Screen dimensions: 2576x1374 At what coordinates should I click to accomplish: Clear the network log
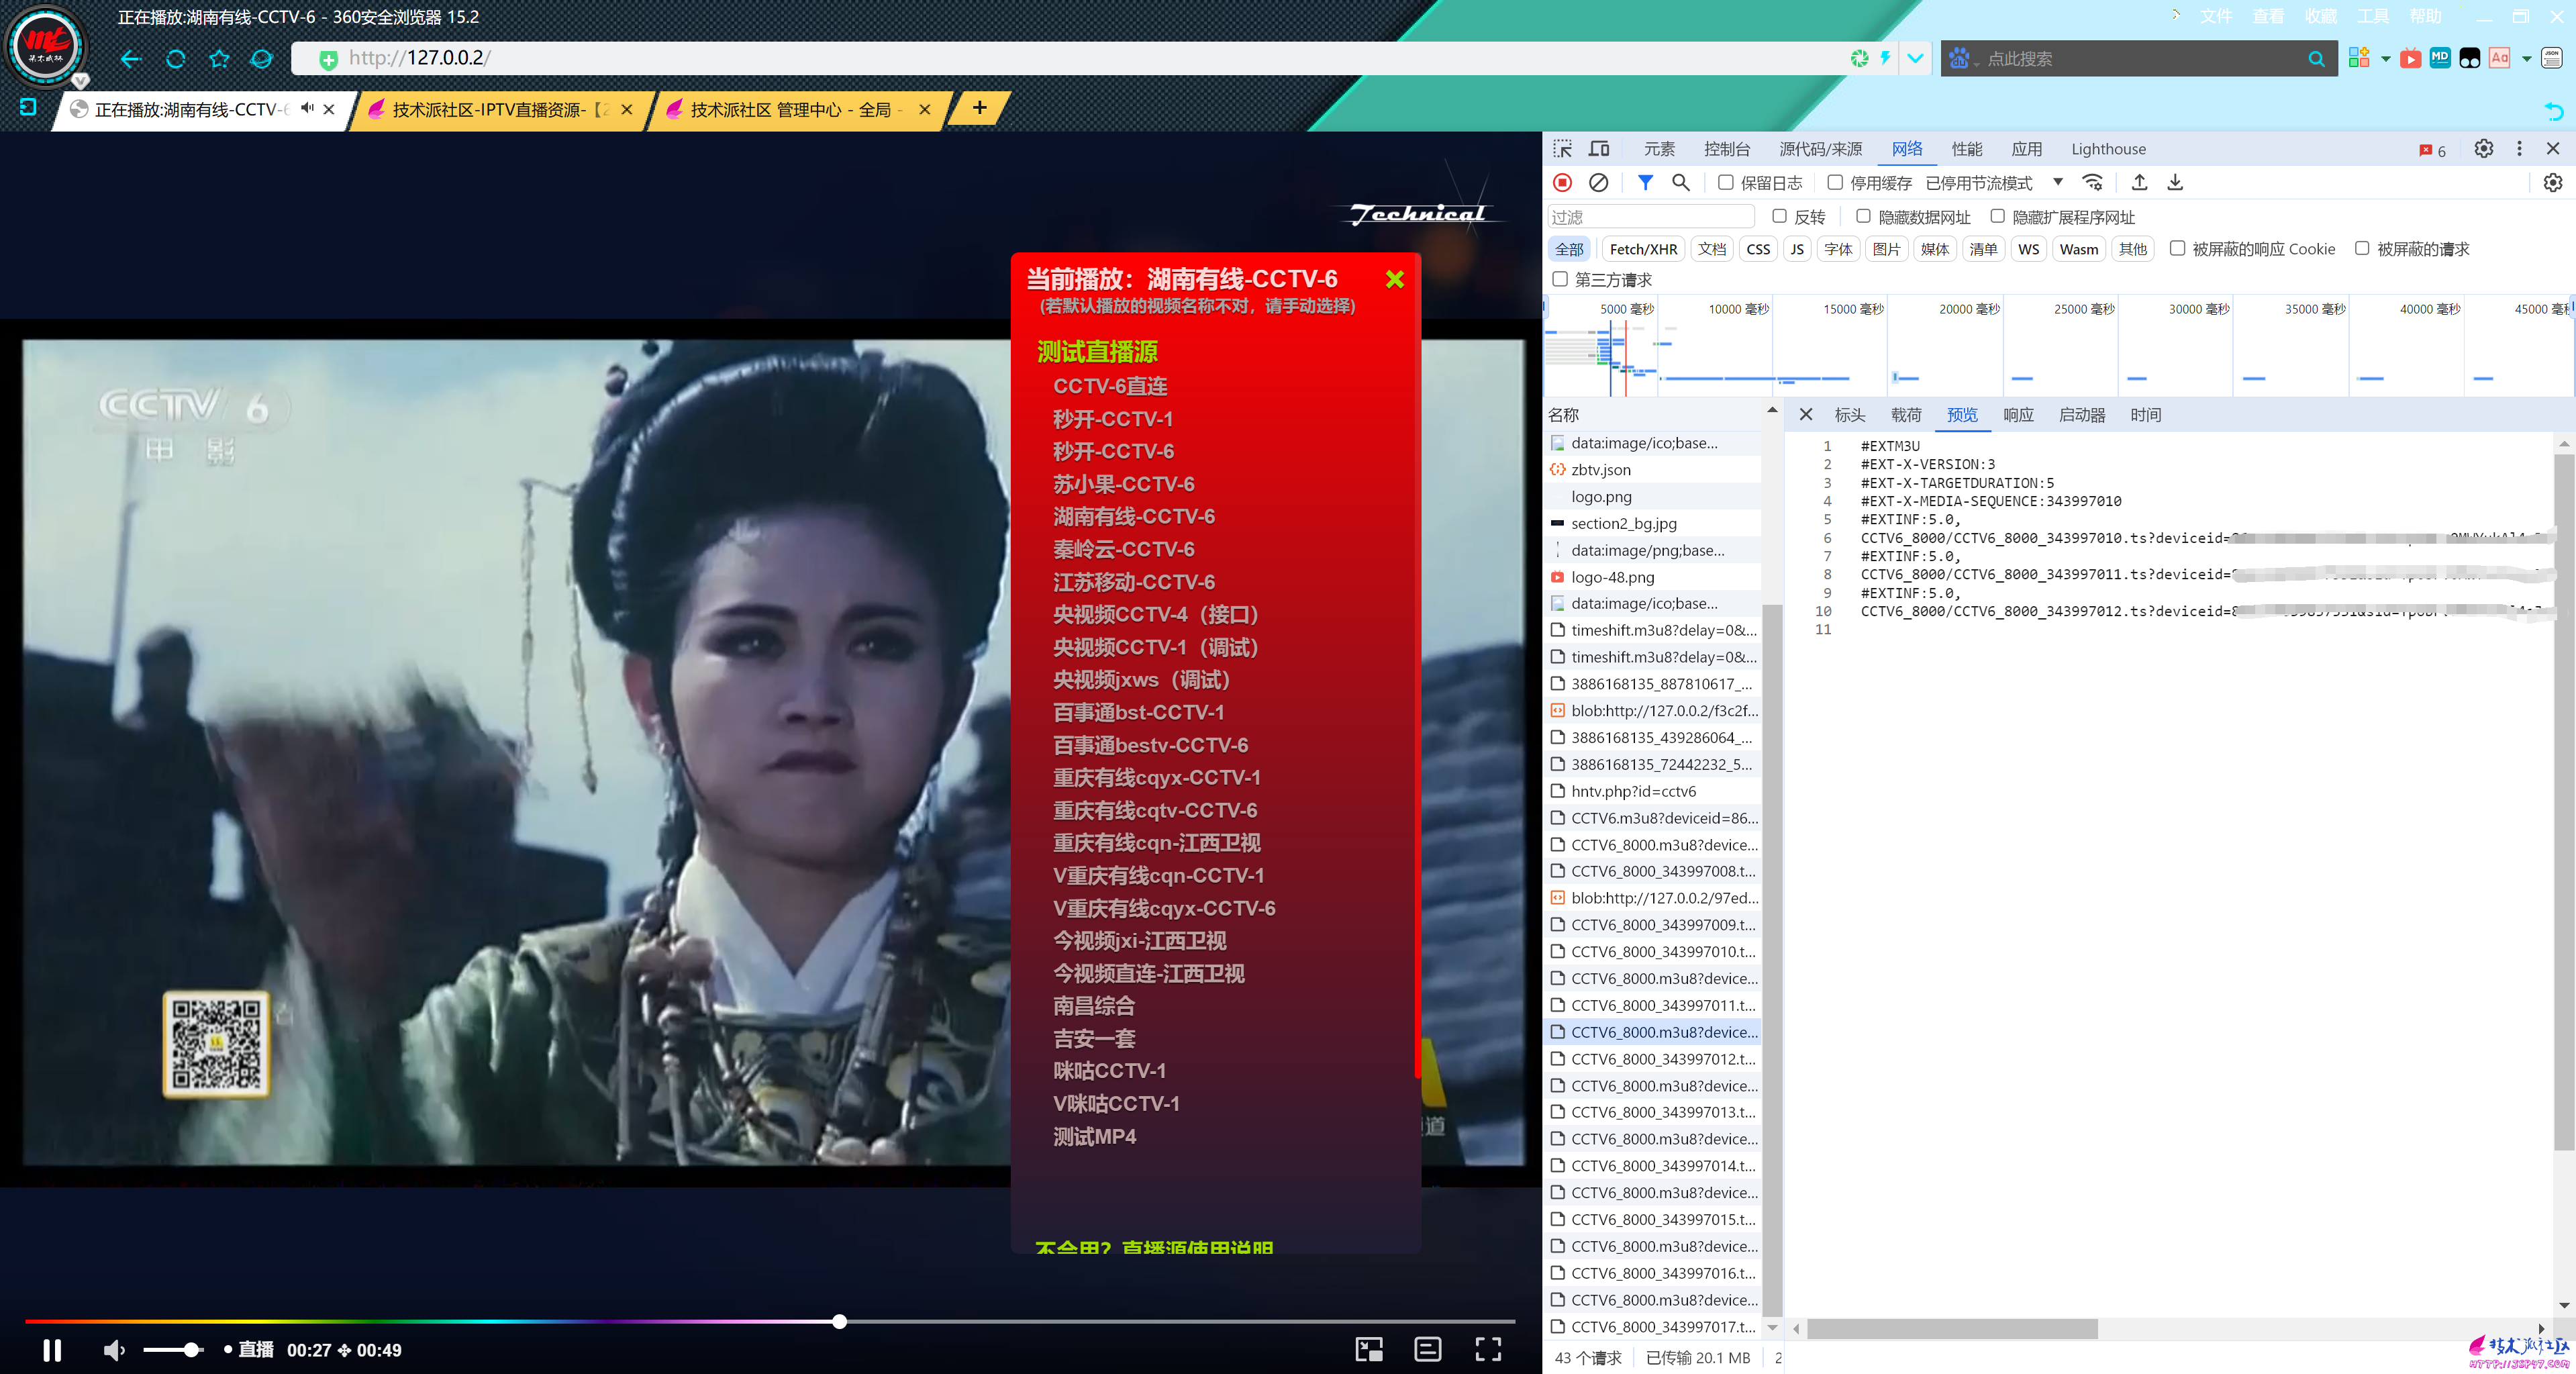point(1599,183)
